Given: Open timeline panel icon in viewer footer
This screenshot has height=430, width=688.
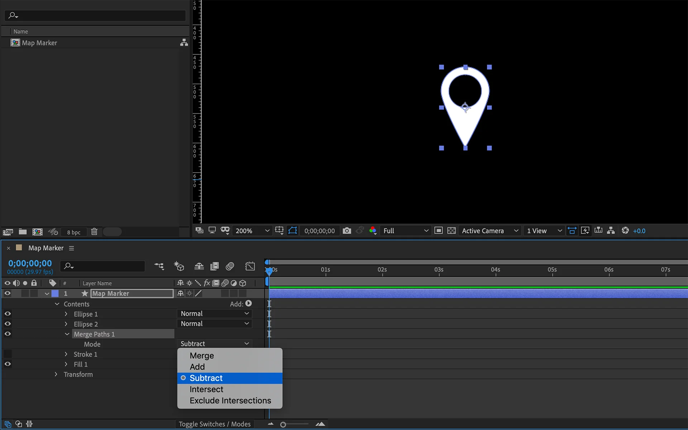Looking at the screenshot, I should tap(598, 230).
